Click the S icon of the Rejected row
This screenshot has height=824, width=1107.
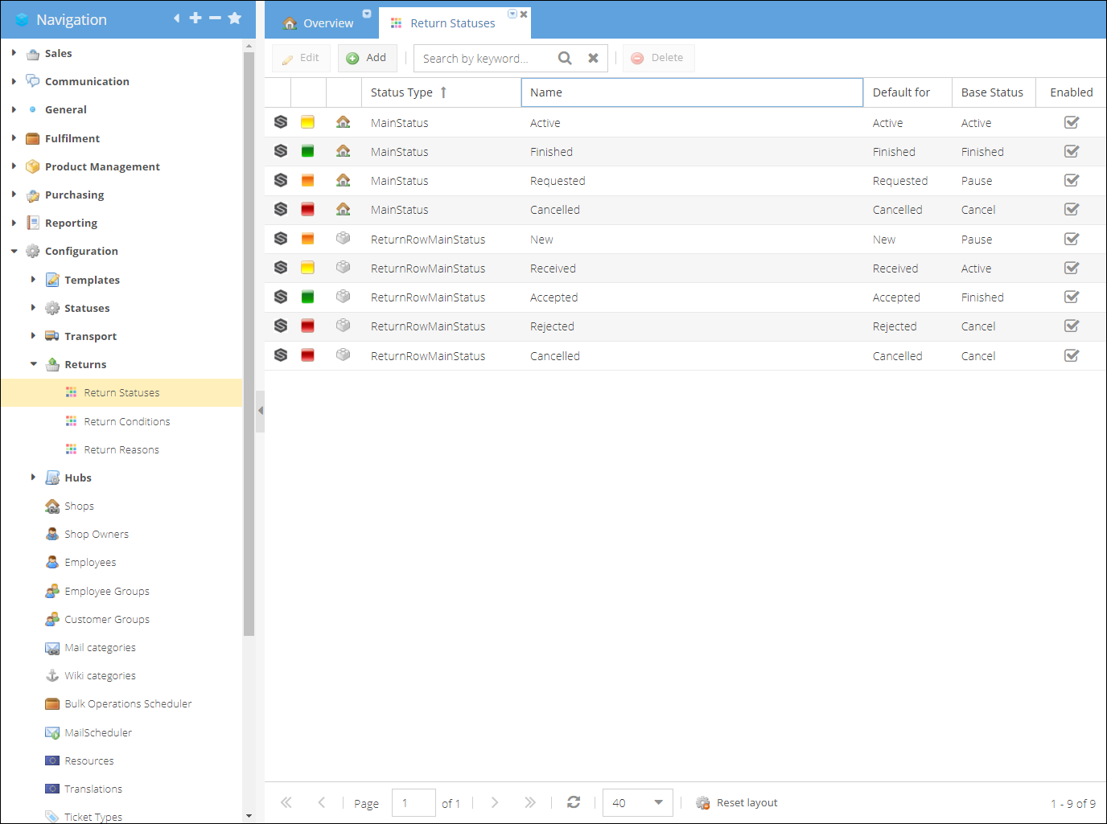[281, 326]
